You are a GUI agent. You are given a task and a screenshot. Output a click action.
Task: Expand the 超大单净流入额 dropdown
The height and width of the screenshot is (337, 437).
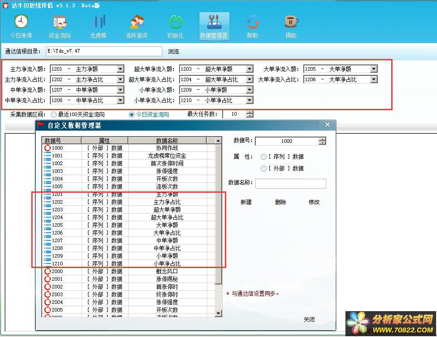coord(250,69)
